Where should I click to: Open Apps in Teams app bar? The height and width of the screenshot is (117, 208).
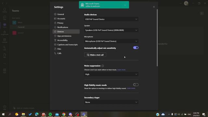tap(5, 71)
